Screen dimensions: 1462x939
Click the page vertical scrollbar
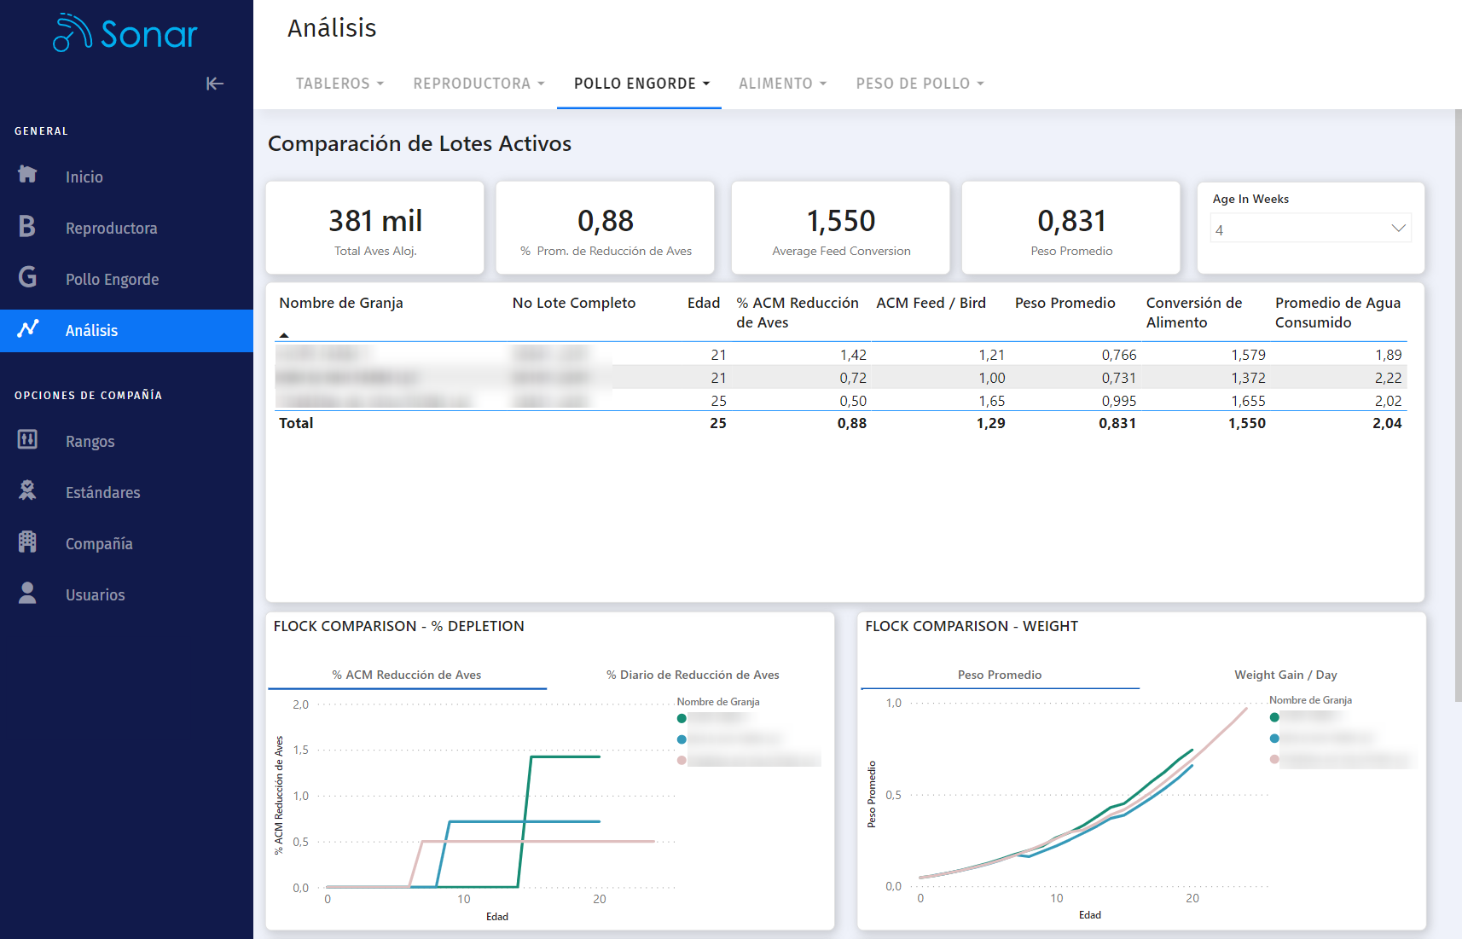click(1458, 406)
